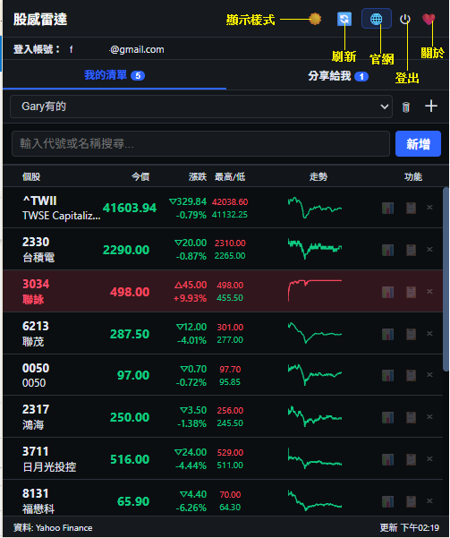Open notes icon for 2317 鴻海
The width and height of the screenshot is (450, 538).
point(411,417)
